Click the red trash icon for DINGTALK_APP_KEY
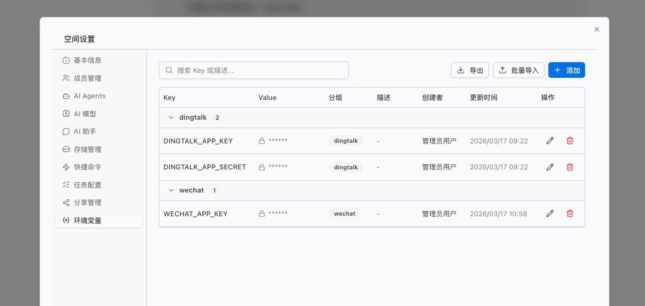 pyautogui.click(x=570, y=141)
